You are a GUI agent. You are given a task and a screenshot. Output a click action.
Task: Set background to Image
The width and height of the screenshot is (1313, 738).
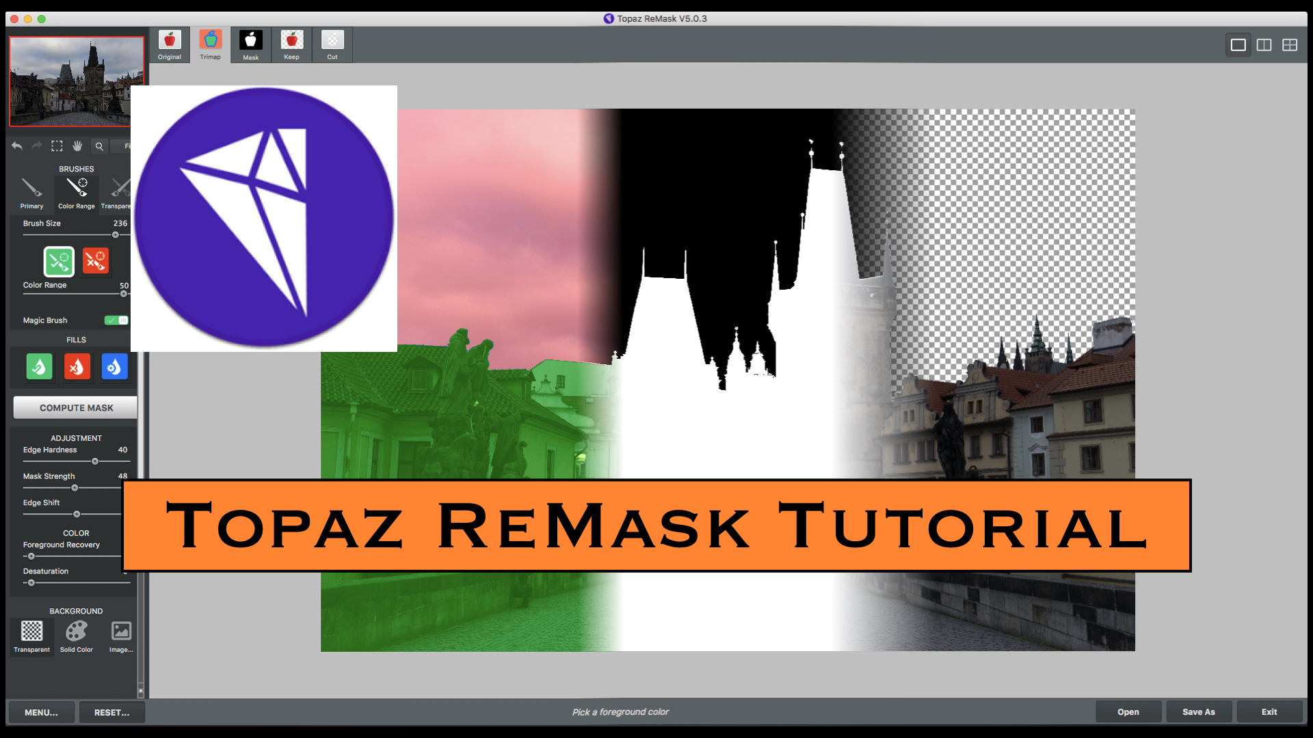[x=121, y=636]
